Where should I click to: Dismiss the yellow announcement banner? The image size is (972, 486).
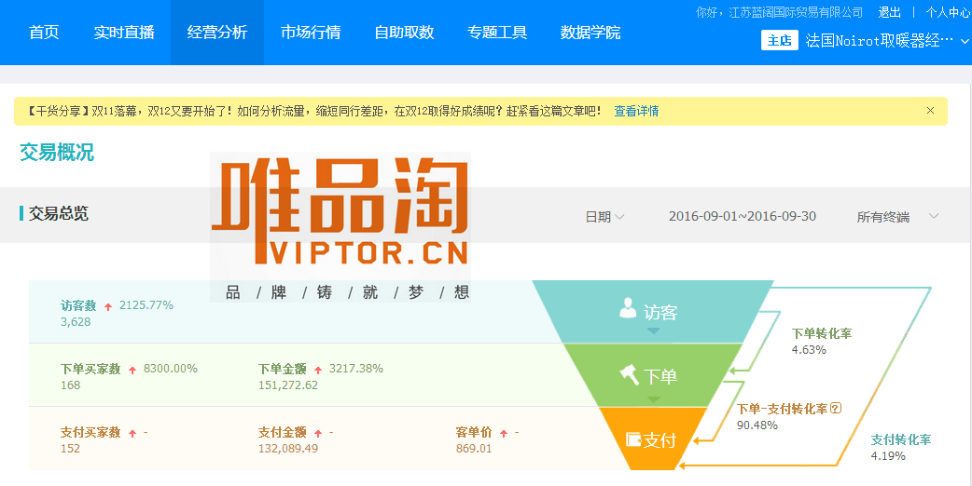click(x=930, y=111)
